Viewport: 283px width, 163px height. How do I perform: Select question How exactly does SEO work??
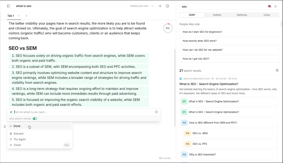229,41
